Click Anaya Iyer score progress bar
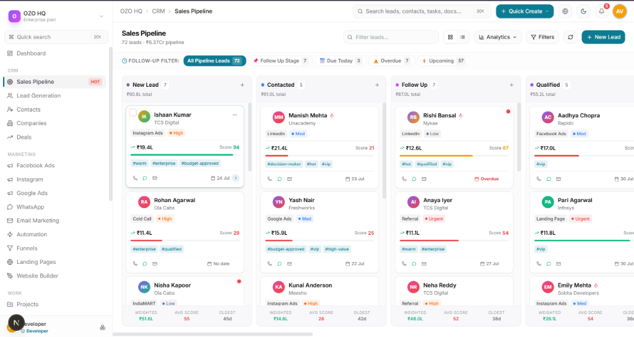 (x=454, y=241)
